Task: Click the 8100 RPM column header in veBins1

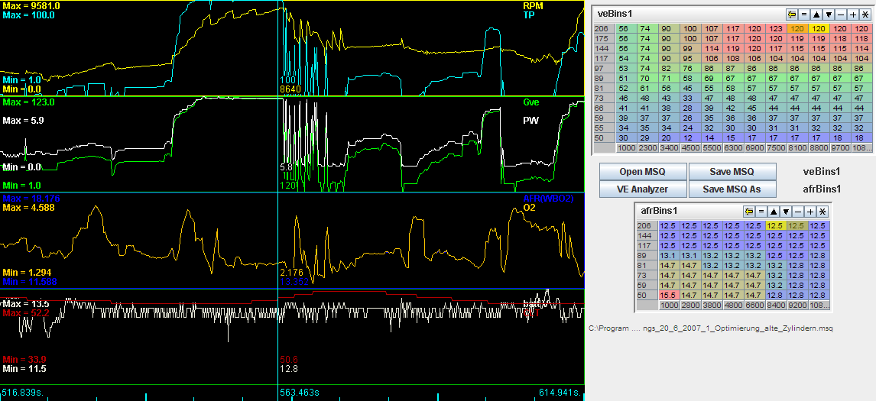Action: (x=797, y=148)
